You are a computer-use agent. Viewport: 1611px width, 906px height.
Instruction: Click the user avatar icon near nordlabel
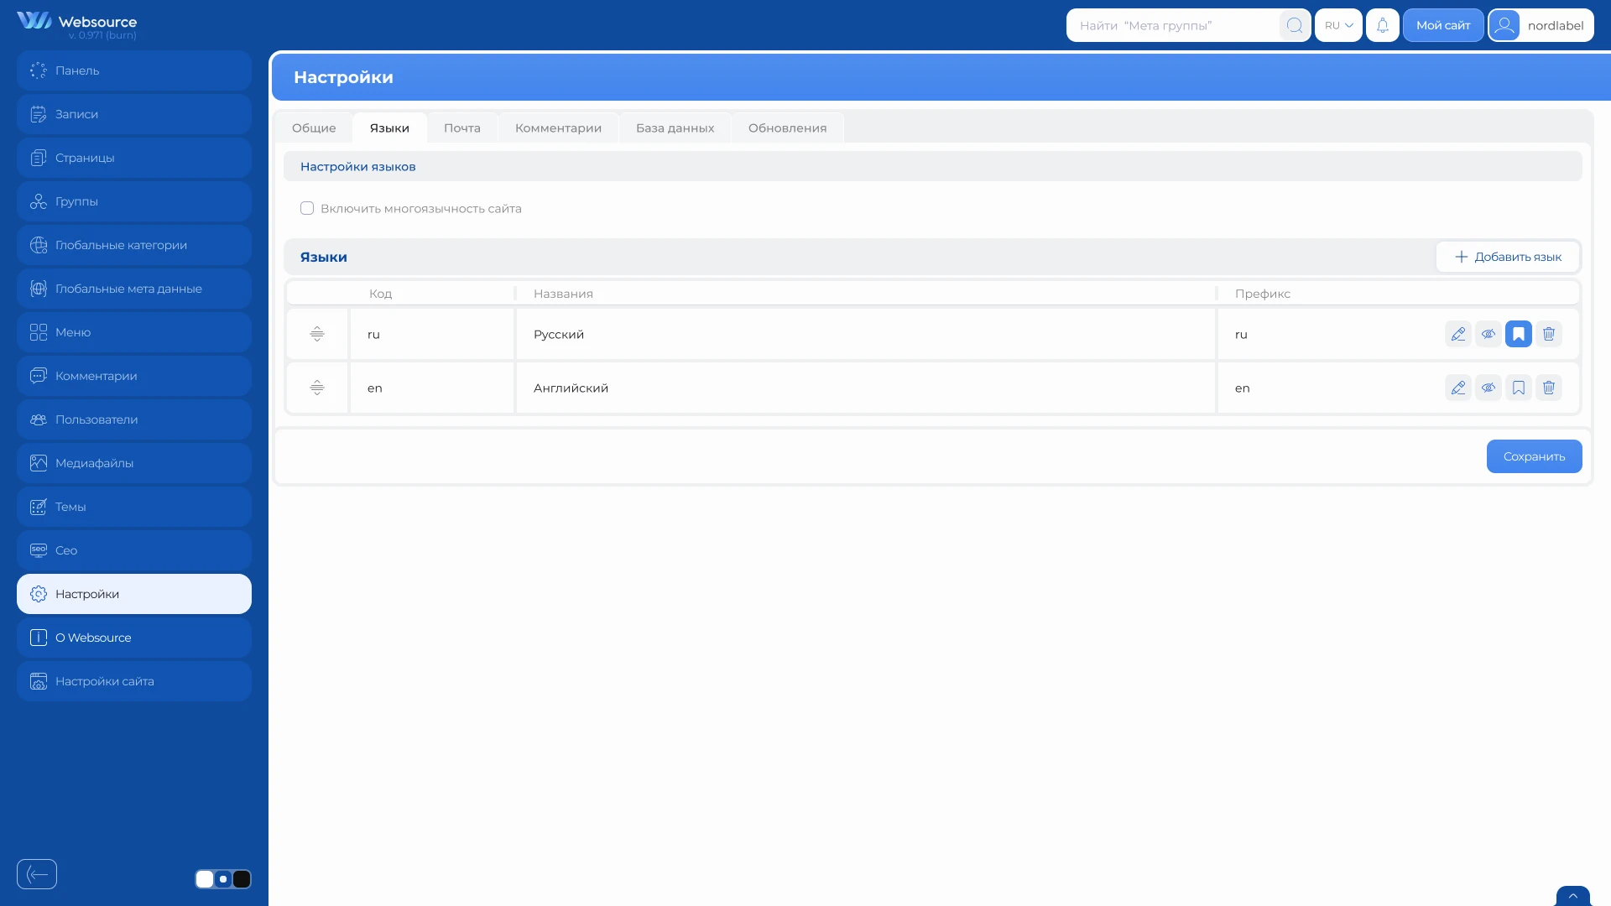pyautogui.click(x=1504, y=25)
